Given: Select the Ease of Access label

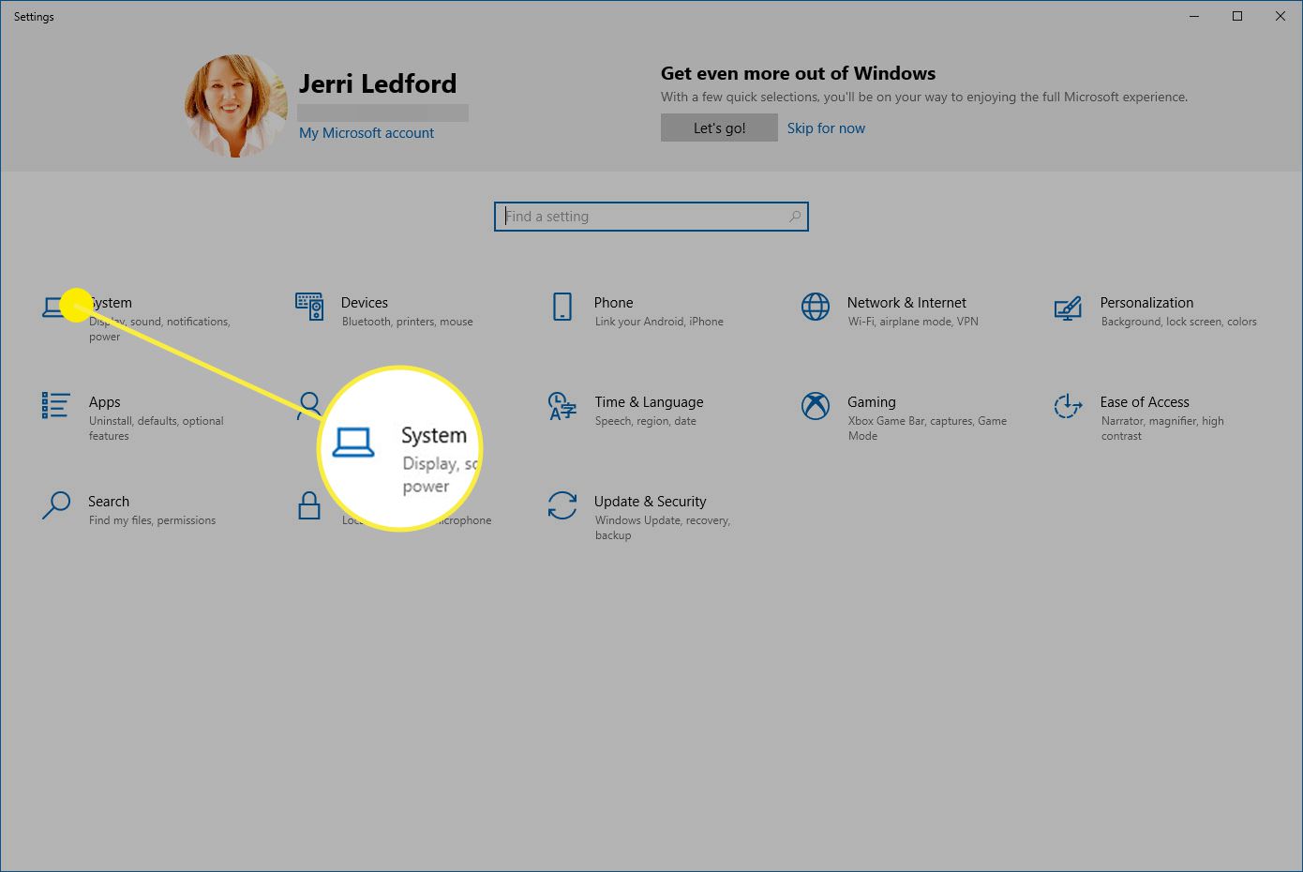Looking at the screenshot, I should coord(1145,402).
